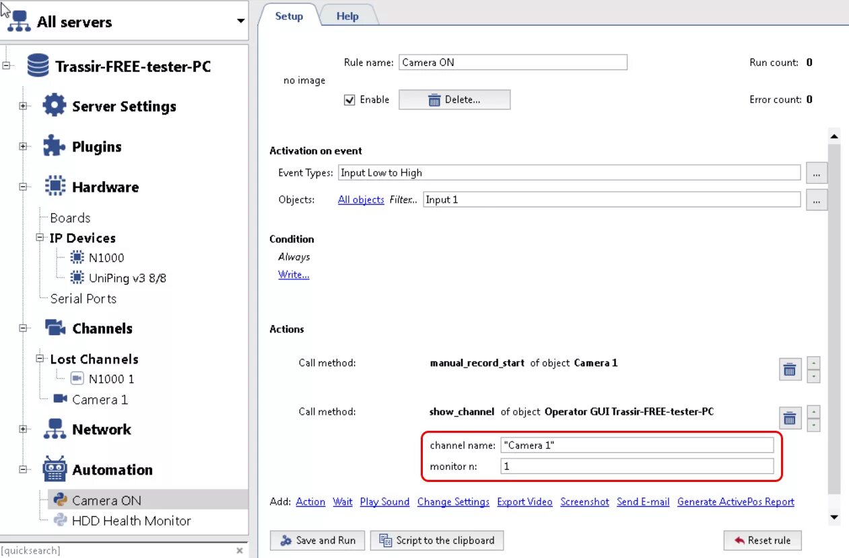Viewport: 849px width, 558px height.
Task: Add a Wait step link
Action: (343, 501)
